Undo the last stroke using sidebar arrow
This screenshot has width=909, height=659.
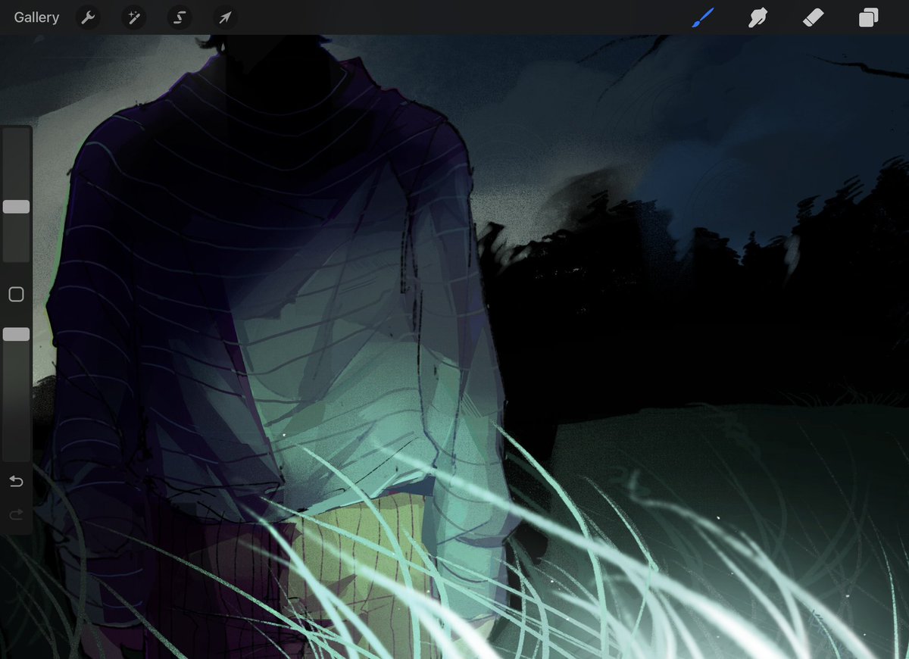pyautogui.click(x=16, y=482)
